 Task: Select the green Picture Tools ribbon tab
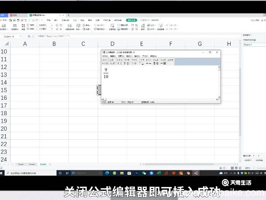tap(131, 20)
